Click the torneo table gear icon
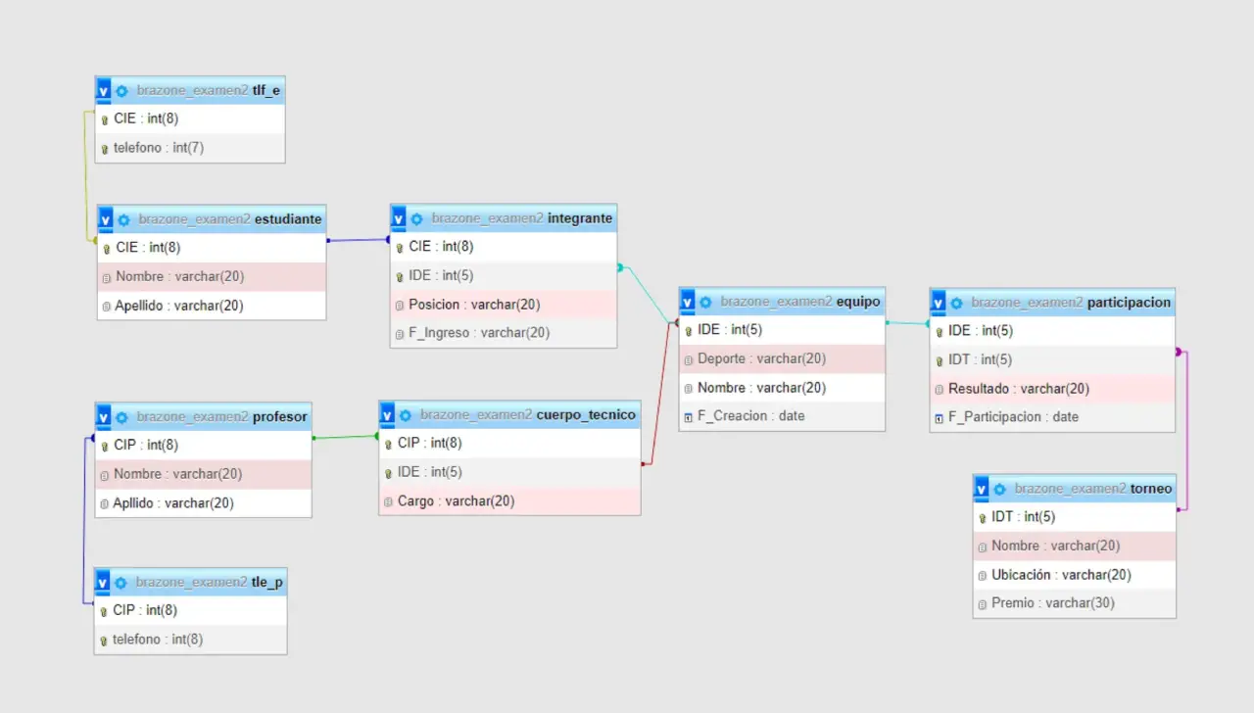The height and width of the screenshot is (713, 1254). [x=999, y=489]
